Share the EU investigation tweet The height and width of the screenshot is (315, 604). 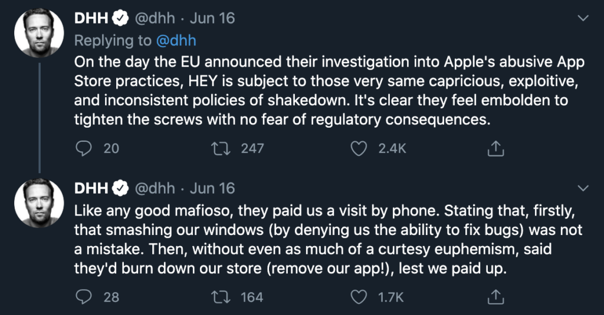click(496, 149)
